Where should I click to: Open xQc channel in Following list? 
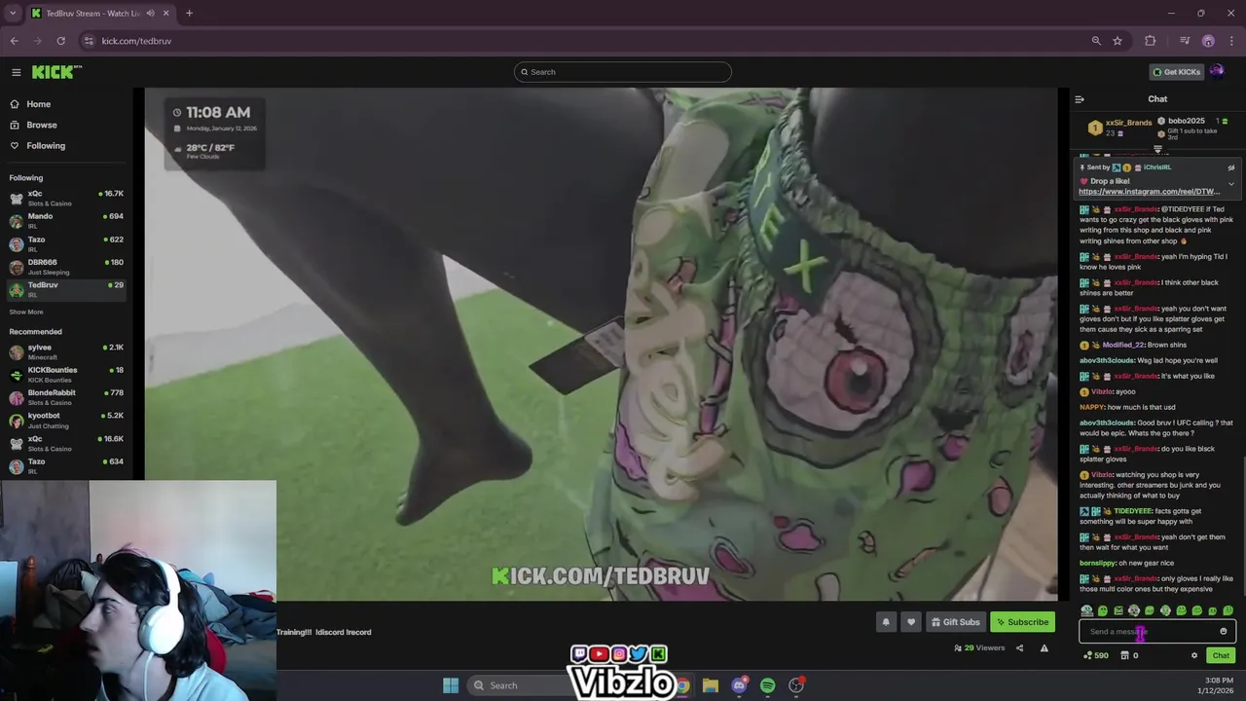66,198
